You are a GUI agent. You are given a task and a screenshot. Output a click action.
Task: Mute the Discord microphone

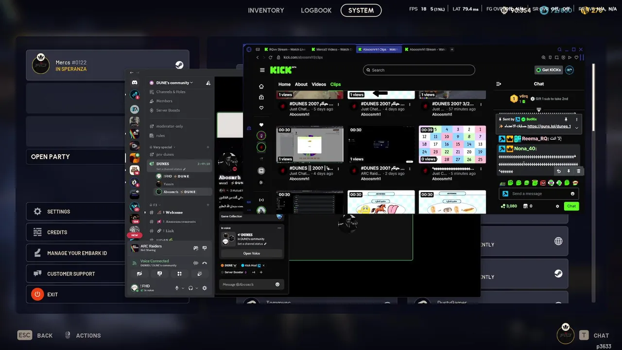tap(177, 288)
